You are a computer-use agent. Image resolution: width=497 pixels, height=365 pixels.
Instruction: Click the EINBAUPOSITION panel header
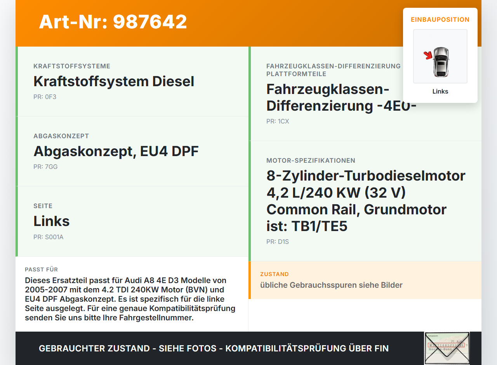(440, 19)
